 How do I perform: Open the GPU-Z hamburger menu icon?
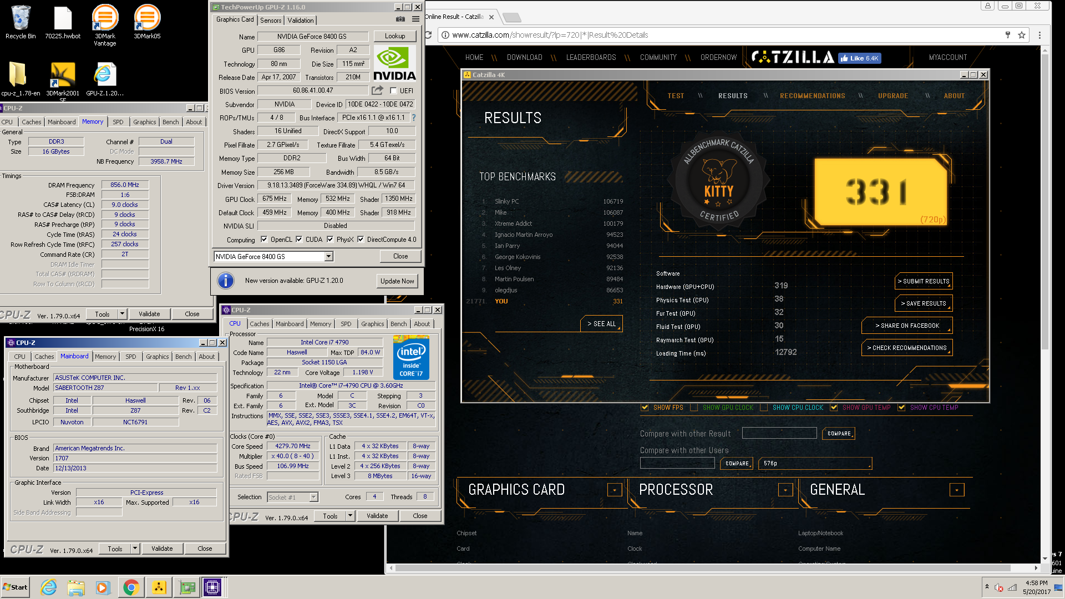pos(415,19)
